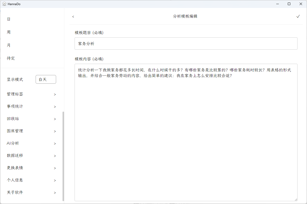Select the 月 monthly view
Screen dimensions: 307x204
click(8, 45)
